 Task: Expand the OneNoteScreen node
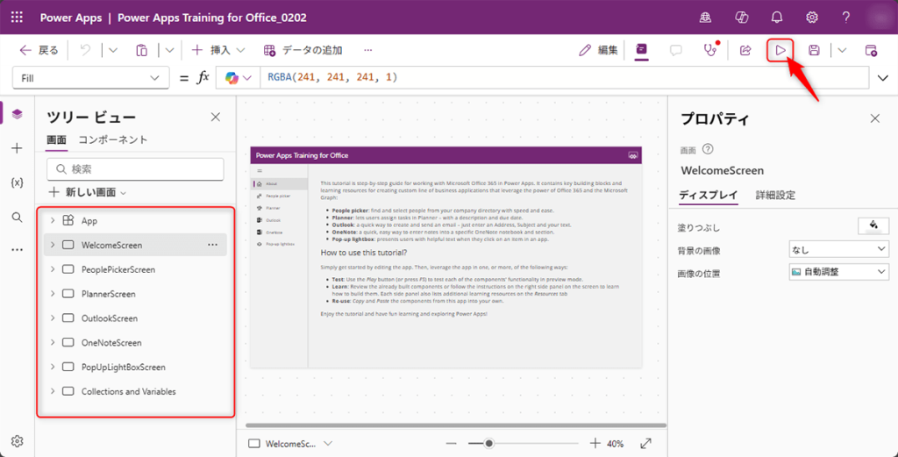click(x=52, y=342)
